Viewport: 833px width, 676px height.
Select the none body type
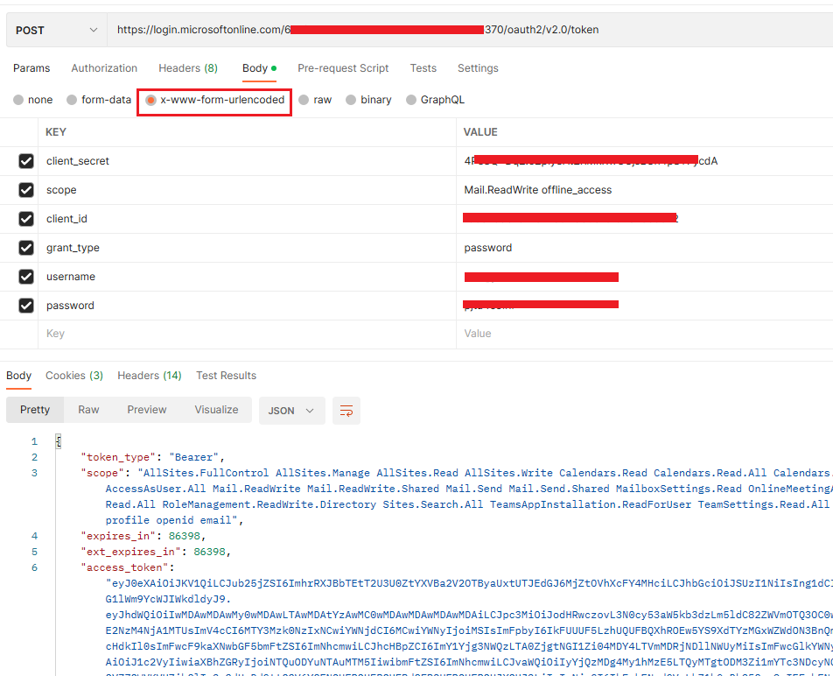point(18,100)
